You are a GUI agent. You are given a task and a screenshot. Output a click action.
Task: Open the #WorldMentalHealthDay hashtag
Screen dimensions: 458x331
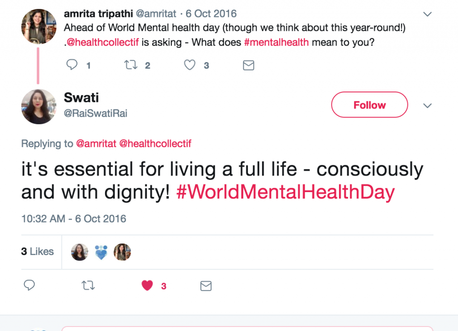285,193
